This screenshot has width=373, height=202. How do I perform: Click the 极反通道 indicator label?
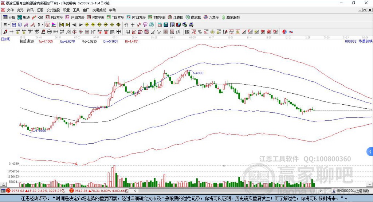point(27,41)
